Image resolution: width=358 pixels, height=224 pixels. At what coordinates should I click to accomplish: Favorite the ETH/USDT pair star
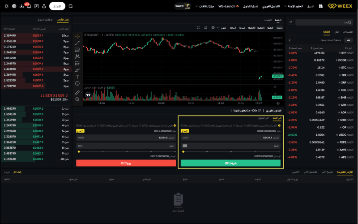pos(340,53)
